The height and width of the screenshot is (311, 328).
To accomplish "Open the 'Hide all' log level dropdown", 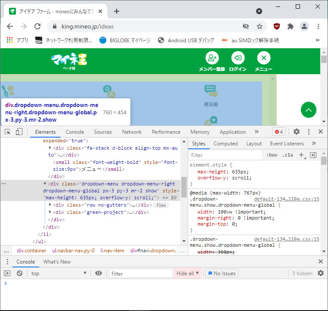I will click(x=188, y=273).
